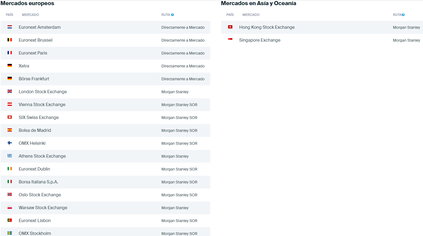
Task: Click Morgan Stanley route for Singapore Exchange
Action: [x=406, y=40]
